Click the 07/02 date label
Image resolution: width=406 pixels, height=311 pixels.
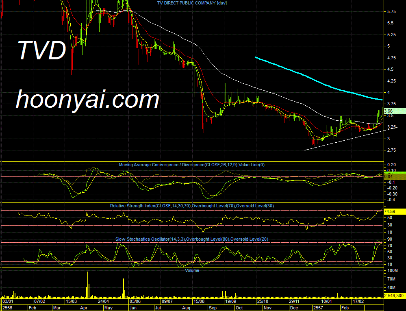click(x=39, y=302)
